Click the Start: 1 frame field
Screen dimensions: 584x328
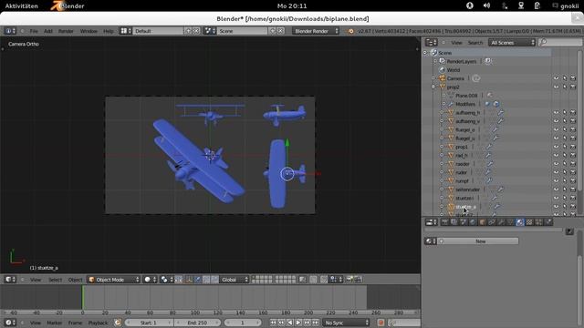click(148, 323)
